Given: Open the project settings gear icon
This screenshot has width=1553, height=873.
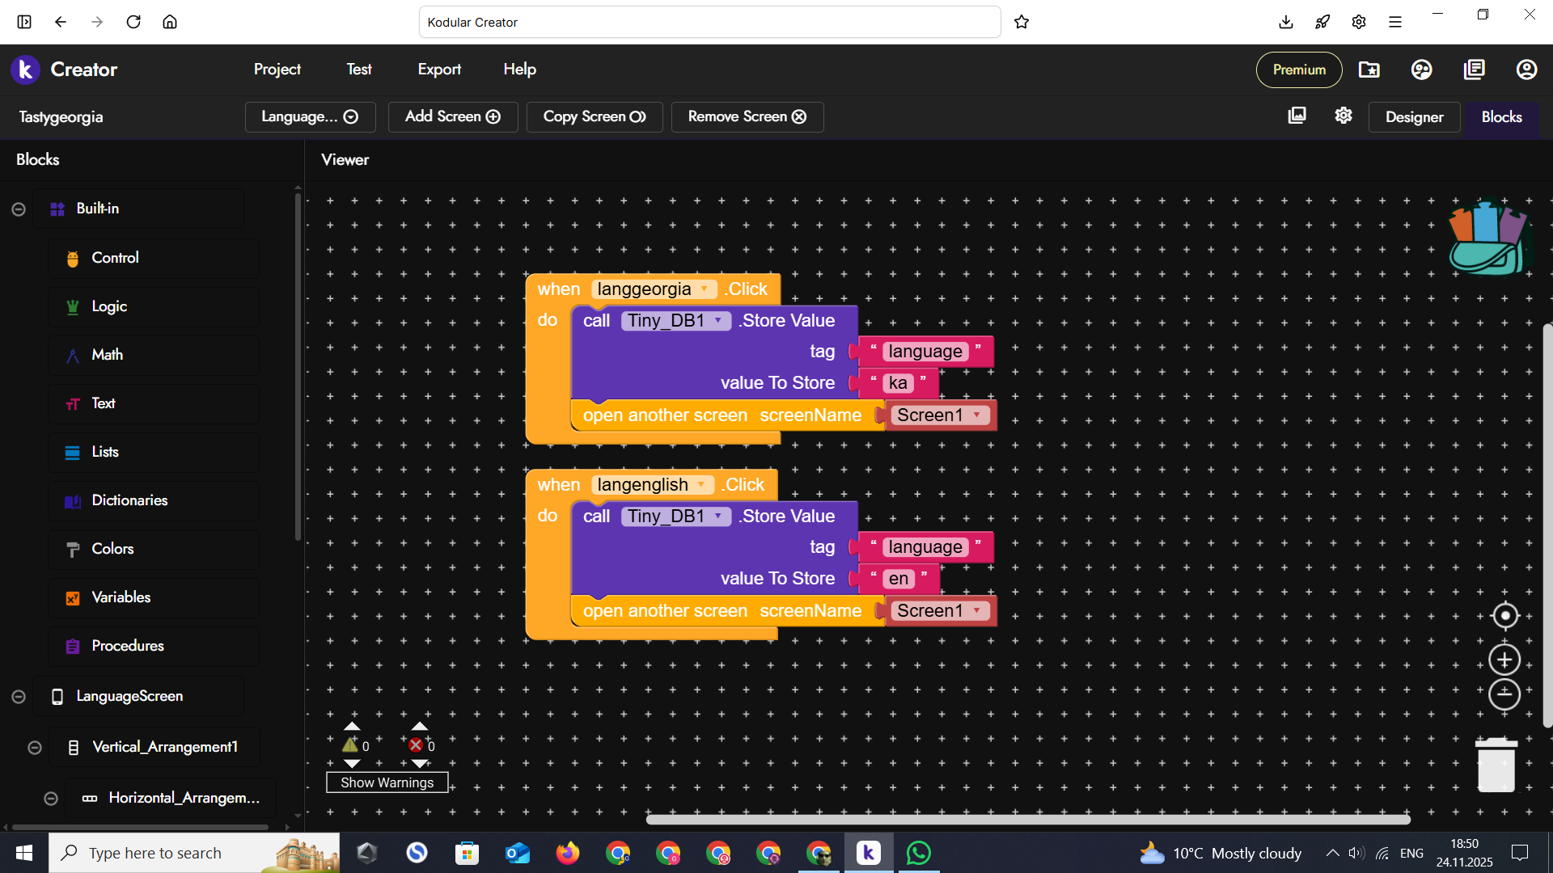Looking at the screenshot, I should click(1344, 116).
